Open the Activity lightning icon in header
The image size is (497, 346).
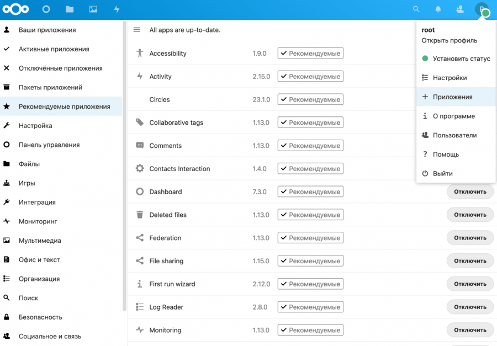point(117,9)
